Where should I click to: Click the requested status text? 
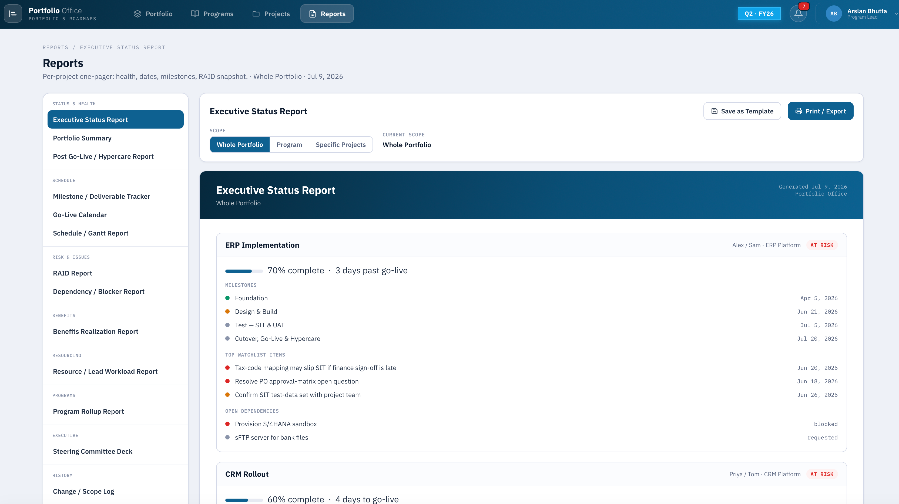point(822,437)
